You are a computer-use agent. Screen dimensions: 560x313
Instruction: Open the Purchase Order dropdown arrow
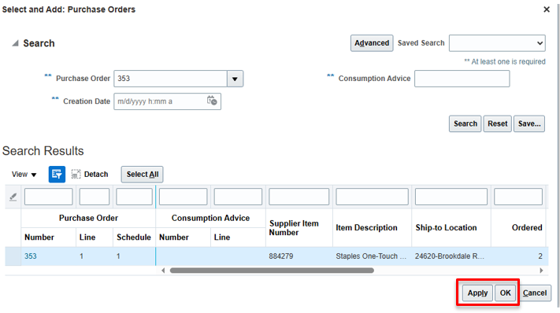click(235, 79)
